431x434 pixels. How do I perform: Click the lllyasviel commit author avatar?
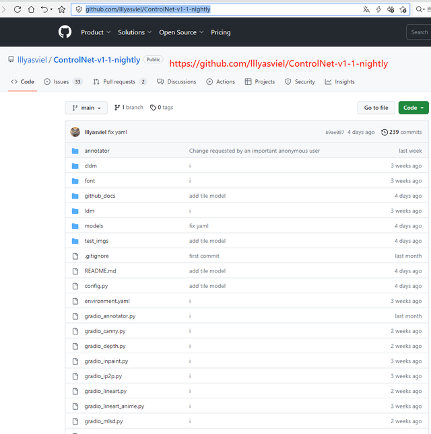click(x=75, y=132)
